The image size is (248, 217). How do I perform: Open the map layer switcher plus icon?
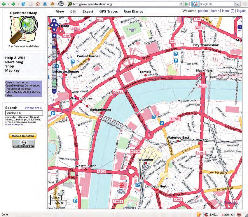coord(240,27)
